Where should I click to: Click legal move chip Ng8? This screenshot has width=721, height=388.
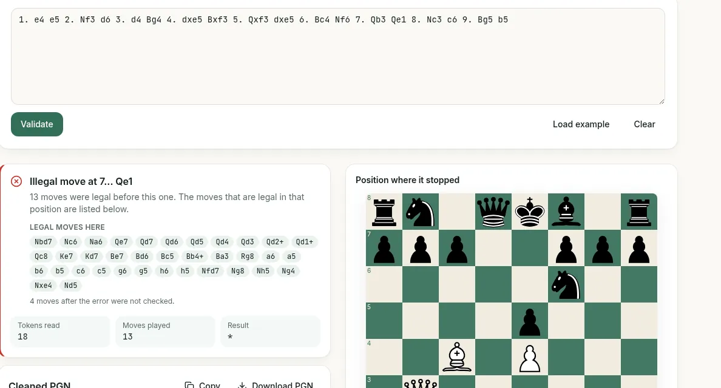tap(238, 271)
